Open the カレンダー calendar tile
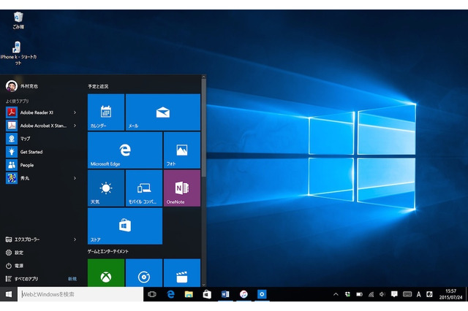 (x=106, y=112)
